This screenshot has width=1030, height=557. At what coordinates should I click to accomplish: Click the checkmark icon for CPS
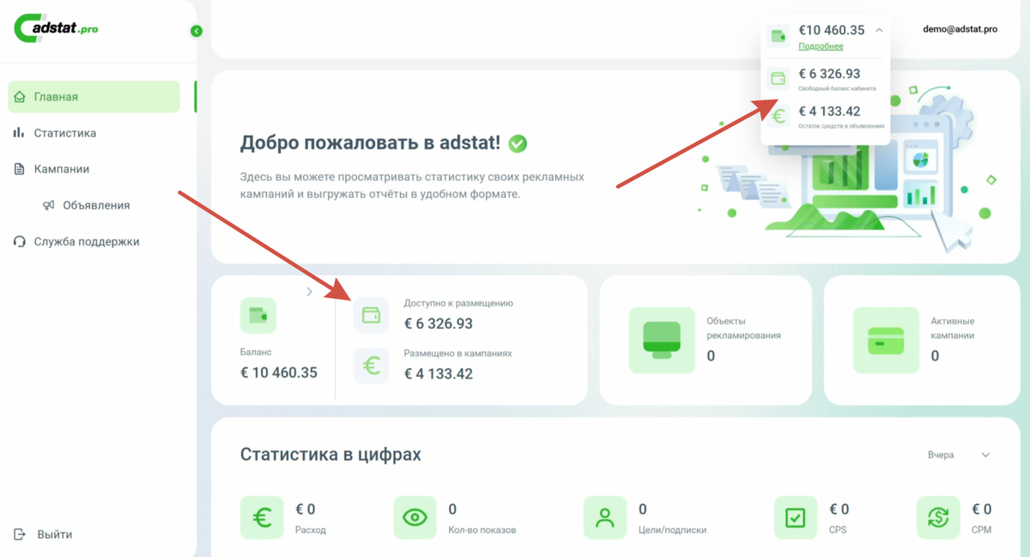click(x=796, y=518)
